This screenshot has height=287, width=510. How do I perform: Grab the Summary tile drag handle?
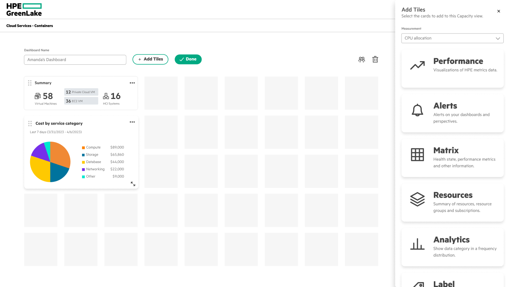(30, 83)
